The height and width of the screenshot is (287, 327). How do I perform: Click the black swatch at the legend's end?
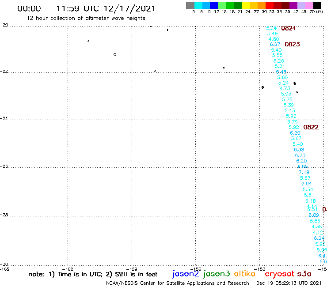pyautogui.click(x=317, y=5)
